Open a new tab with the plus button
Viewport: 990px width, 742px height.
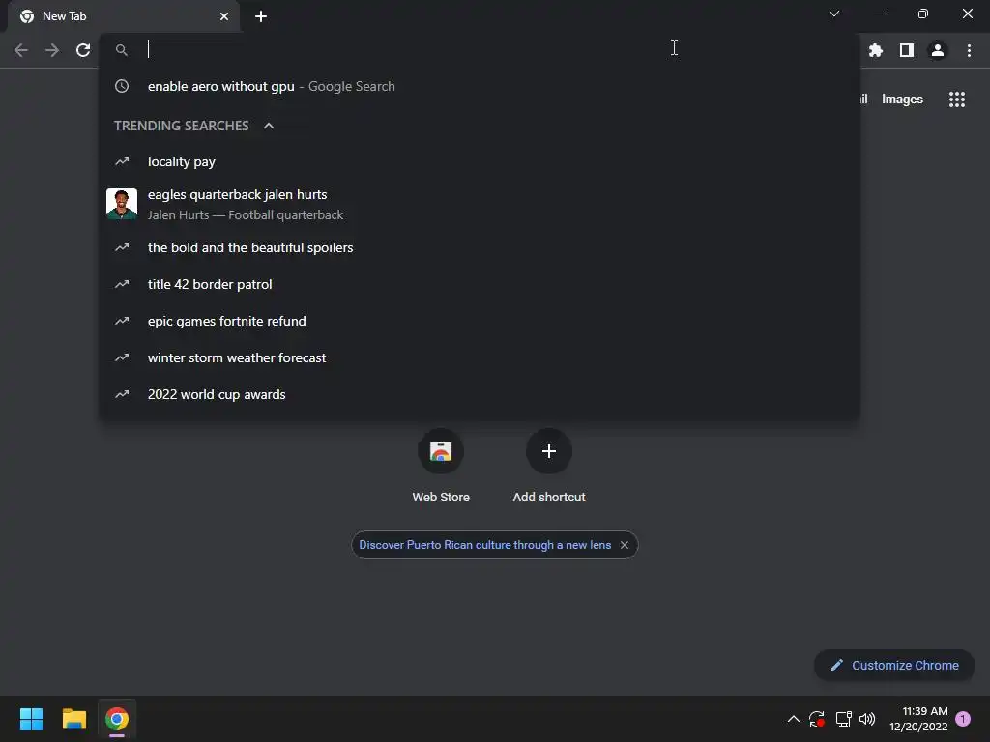click(x=261, y=16)
